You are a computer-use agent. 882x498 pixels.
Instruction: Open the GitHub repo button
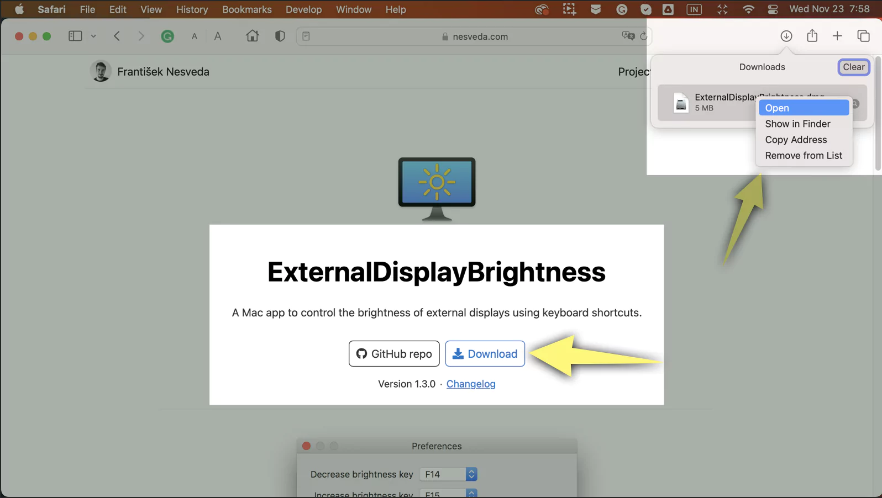(x=394, y=353)
